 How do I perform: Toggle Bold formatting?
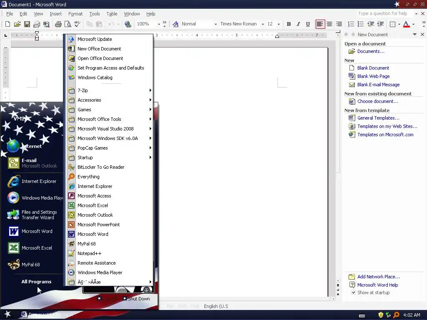click(x=289, y=24)
